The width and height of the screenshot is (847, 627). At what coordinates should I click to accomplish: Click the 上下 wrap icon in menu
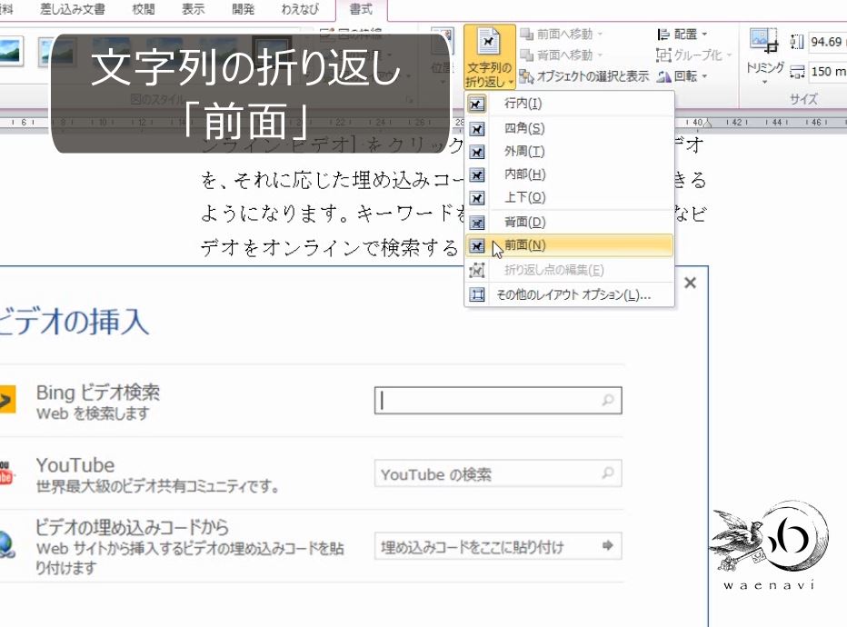(x=476, y=198)
